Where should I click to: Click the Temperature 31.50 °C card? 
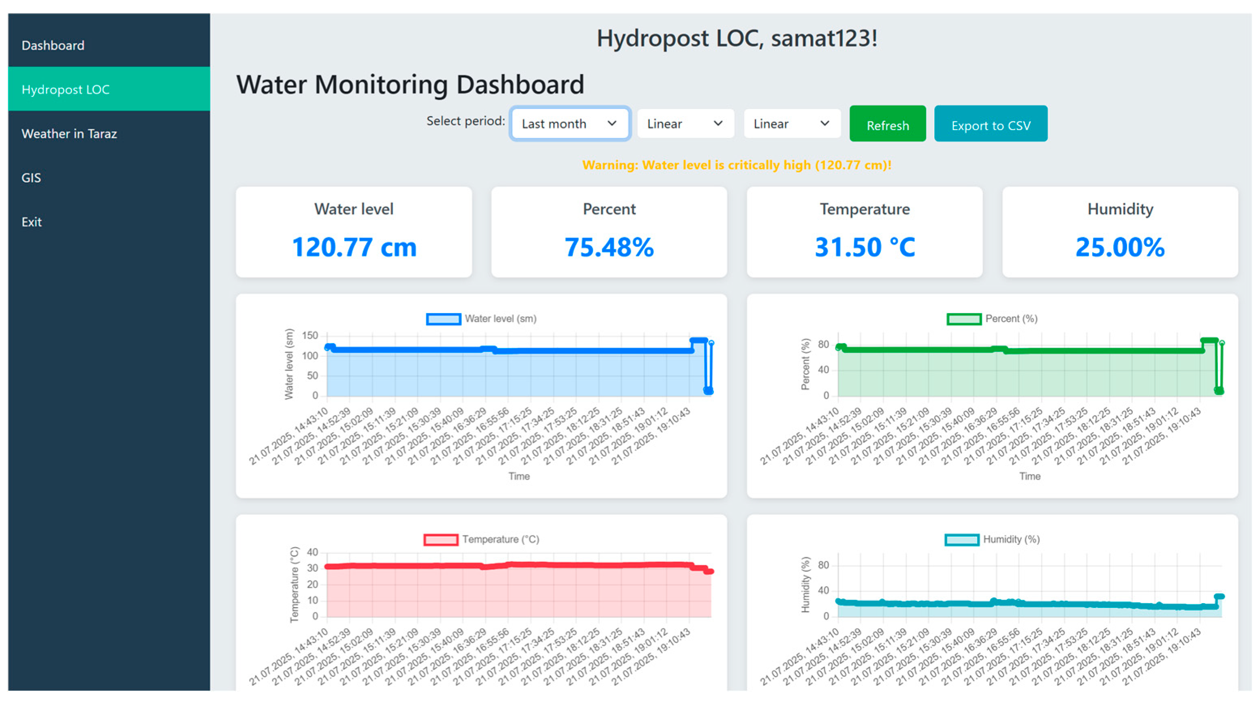coord(864,232)
